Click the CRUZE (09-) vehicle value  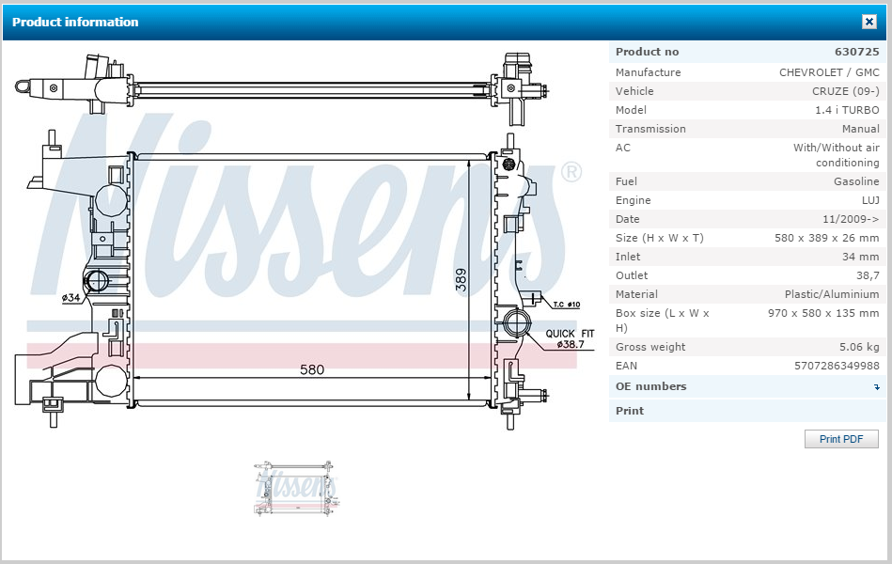(845, 91)
